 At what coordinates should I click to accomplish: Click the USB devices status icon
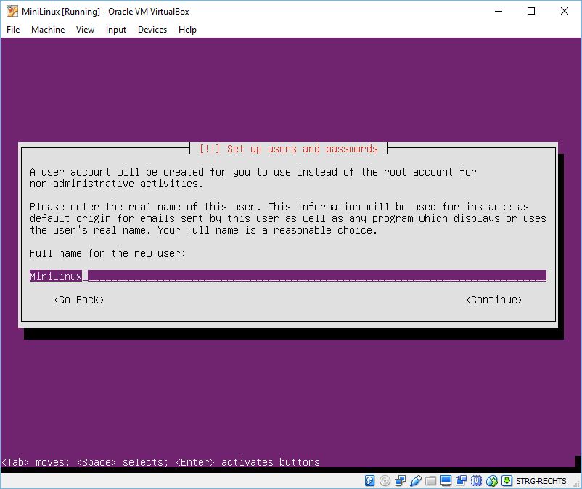tap(415, 480)
